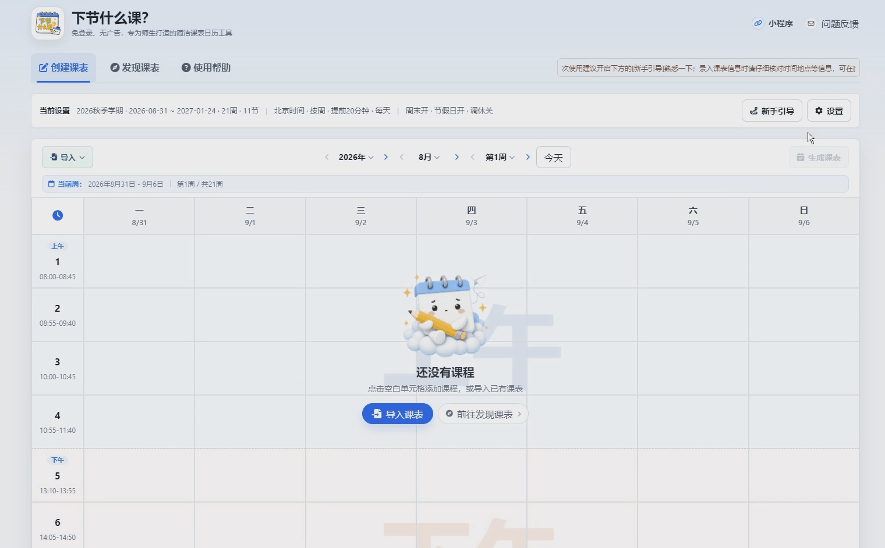The height and width of the screenshot is (548, 885).
Task: Click the 下节什么课 app logo icon
Action: click(x=47, y=24)
